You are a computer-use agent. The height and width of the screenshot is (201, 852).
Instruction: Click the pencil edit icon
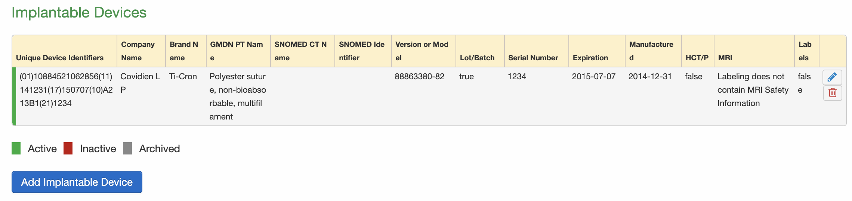pos(832,77)
